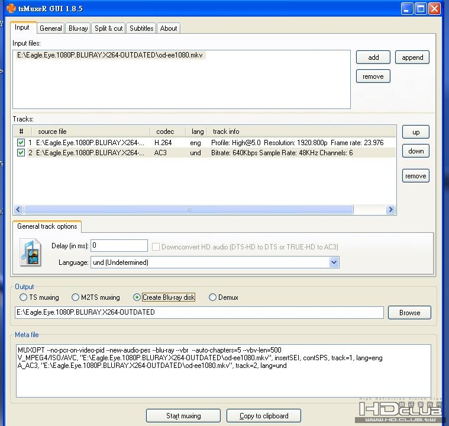This screenshot has height=426, width=449.
Task: Click the # column header
Action: (x=21, y=132)
